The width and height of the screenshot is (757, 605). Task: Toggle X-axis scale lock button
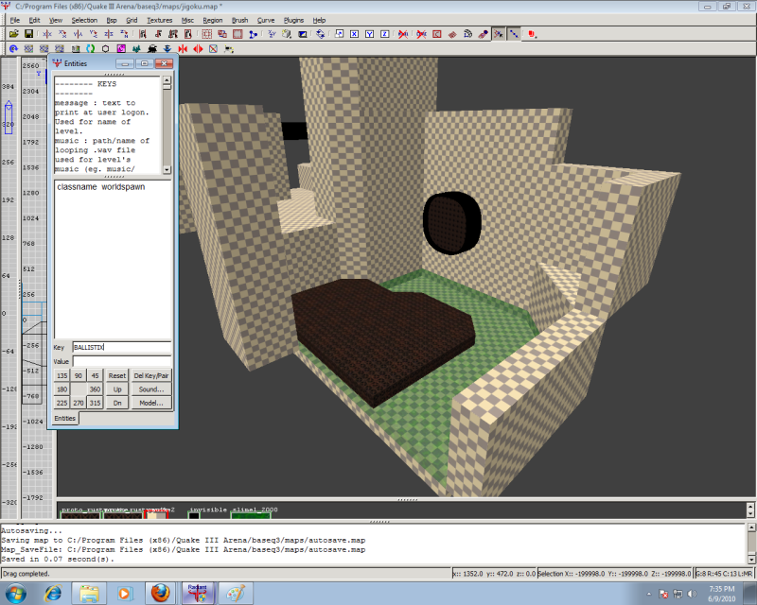354,34
